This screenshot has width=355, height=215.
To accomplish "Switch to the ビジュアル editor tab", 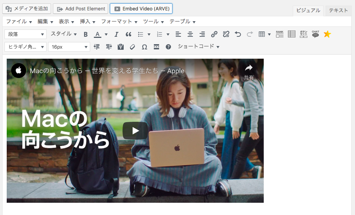I will point(308,11).
